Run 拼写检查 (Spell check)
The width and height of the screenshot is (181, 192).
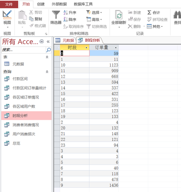click(x=157, y=20)
